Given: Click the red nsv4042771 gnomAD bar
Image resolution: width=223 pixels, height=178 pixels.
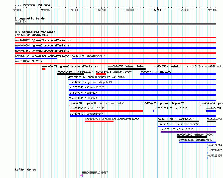Looking at the screenshot, I should point(99,121).
